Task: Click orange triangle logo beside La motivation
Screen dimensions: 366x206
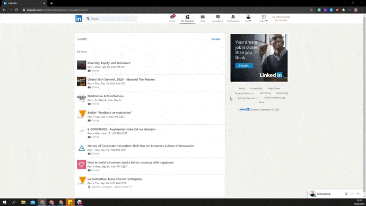Action: [82, 181]
